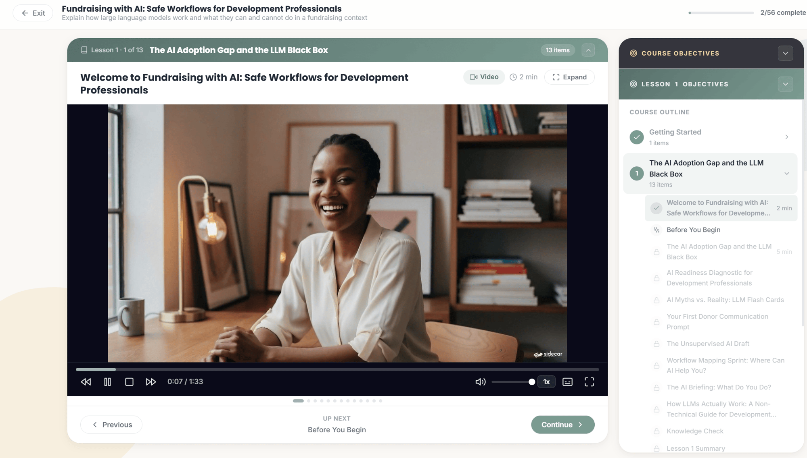
Task: Fast-forward the video
Action: point(151,382)
